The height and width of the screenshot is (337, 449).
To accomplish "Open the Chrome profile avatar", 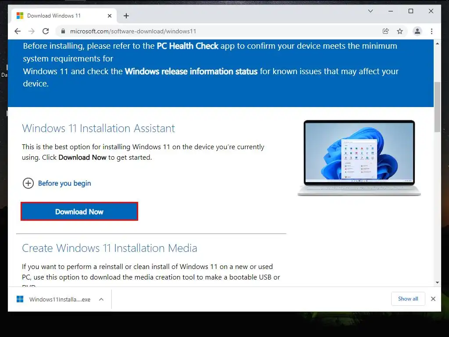I will [417, 31].
